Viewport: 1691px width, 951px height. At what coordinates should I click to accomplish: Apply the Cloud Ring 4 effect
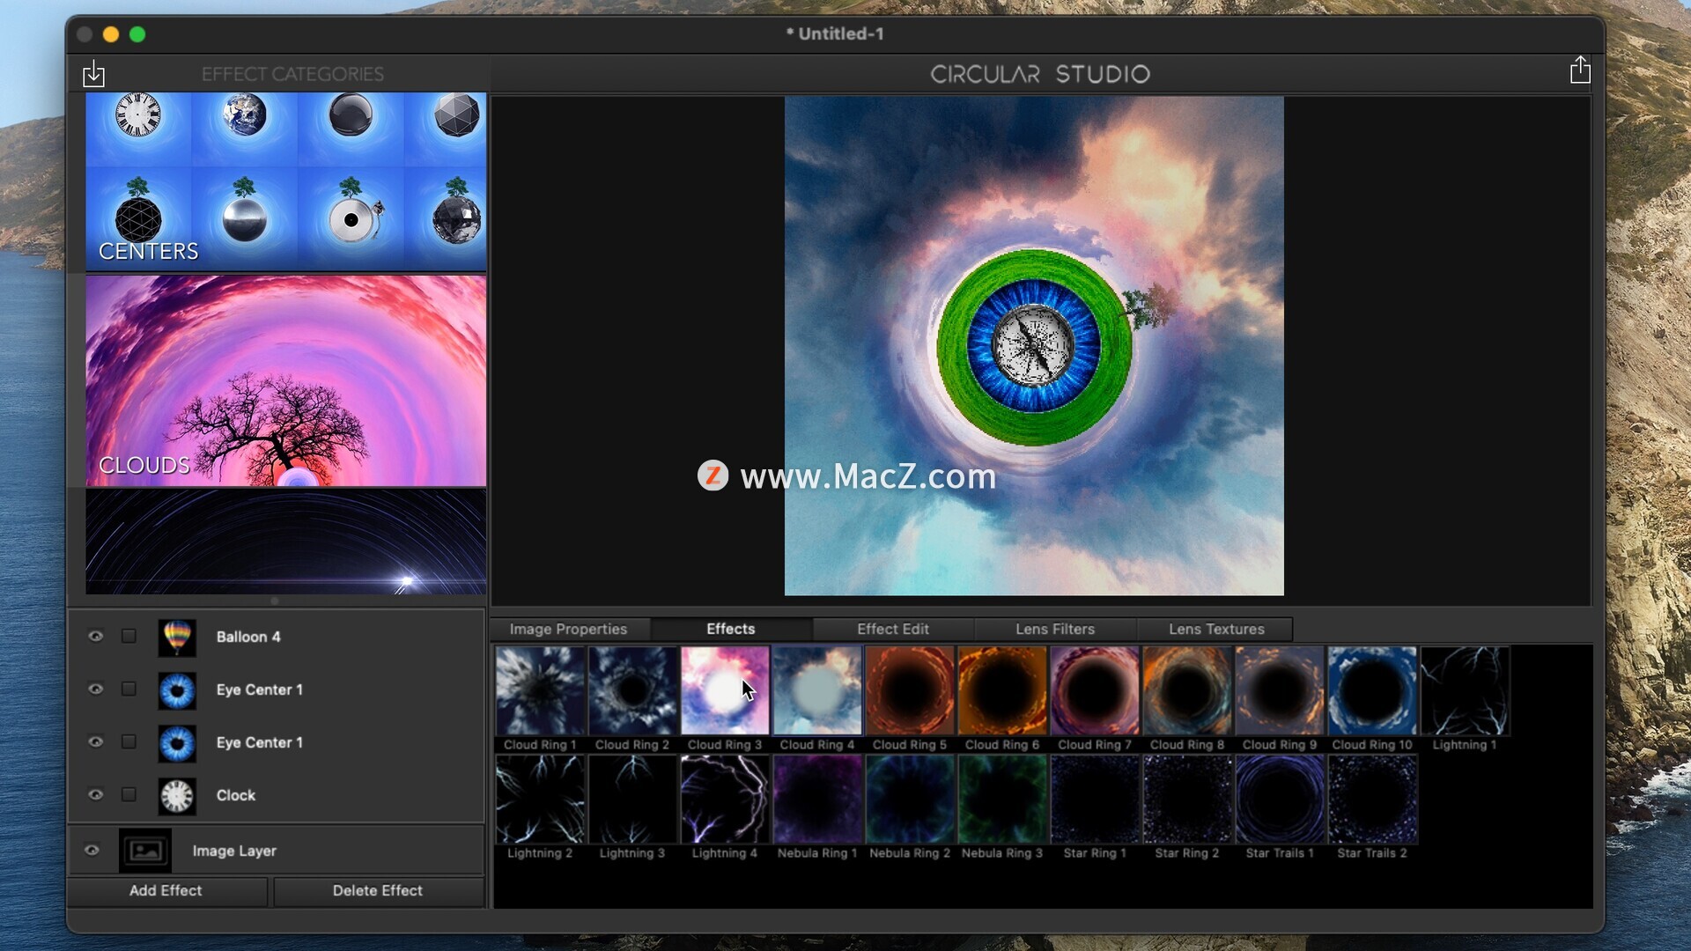[x=817, y=690]
